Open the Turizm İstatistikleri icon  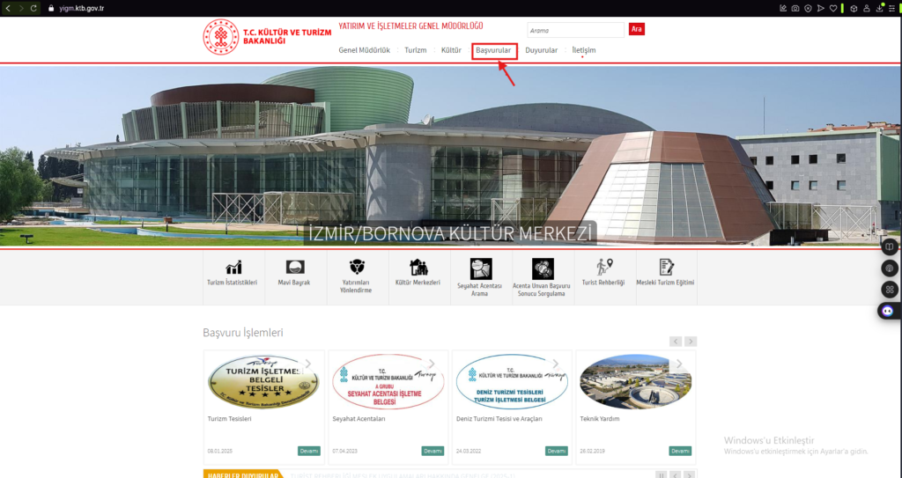(233, 267)
